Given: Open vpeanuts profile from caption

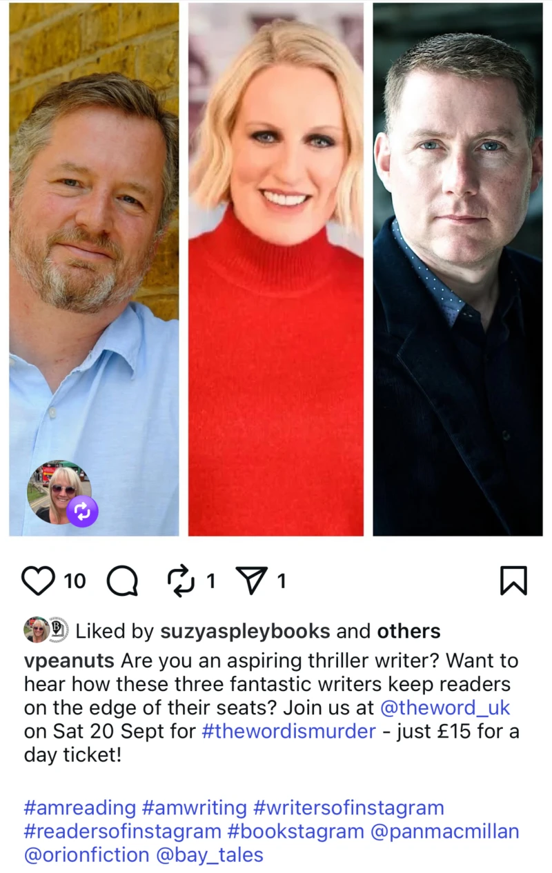Looking at the screenshot, I should point(69,661).
